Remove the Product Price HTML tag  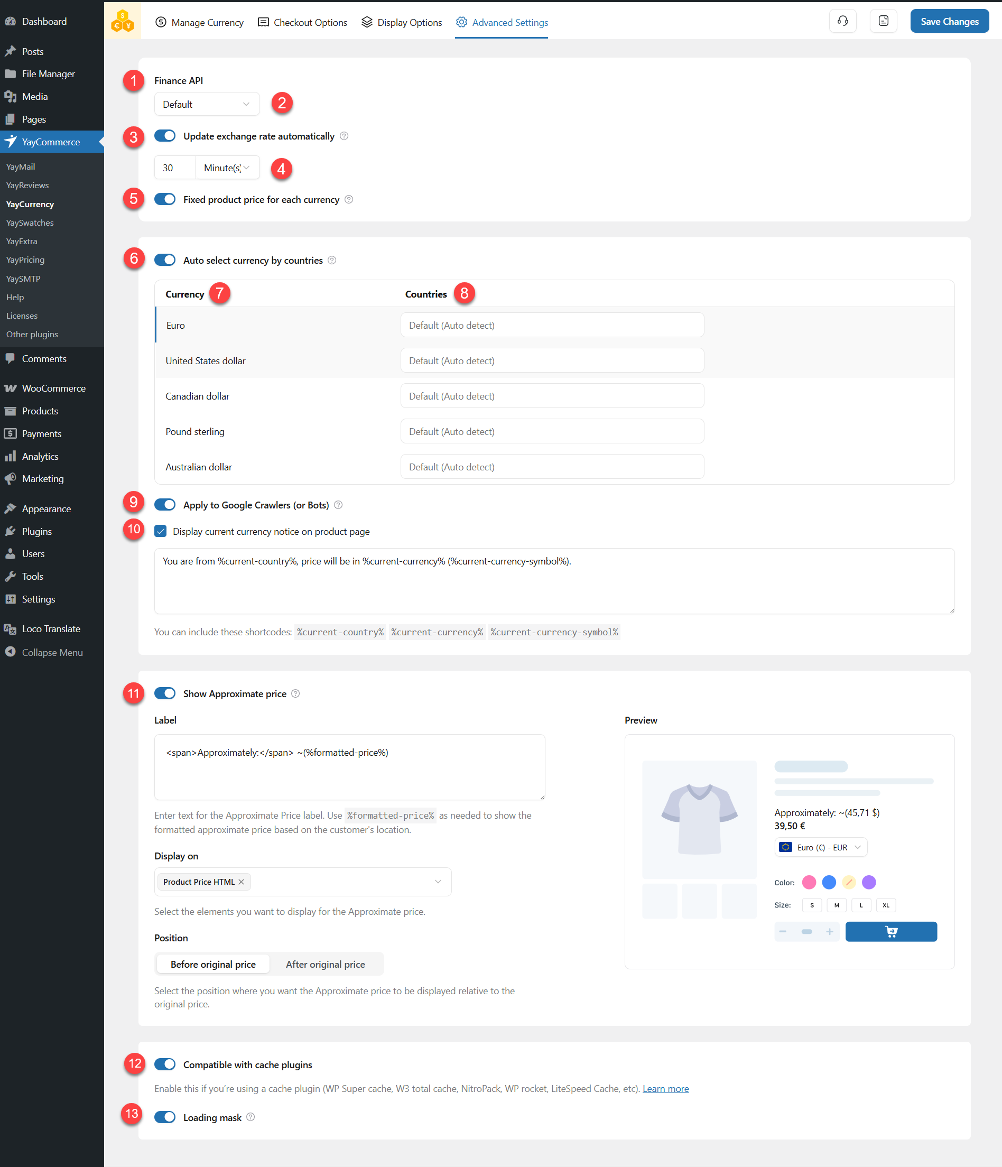click(x=242, y=882)
